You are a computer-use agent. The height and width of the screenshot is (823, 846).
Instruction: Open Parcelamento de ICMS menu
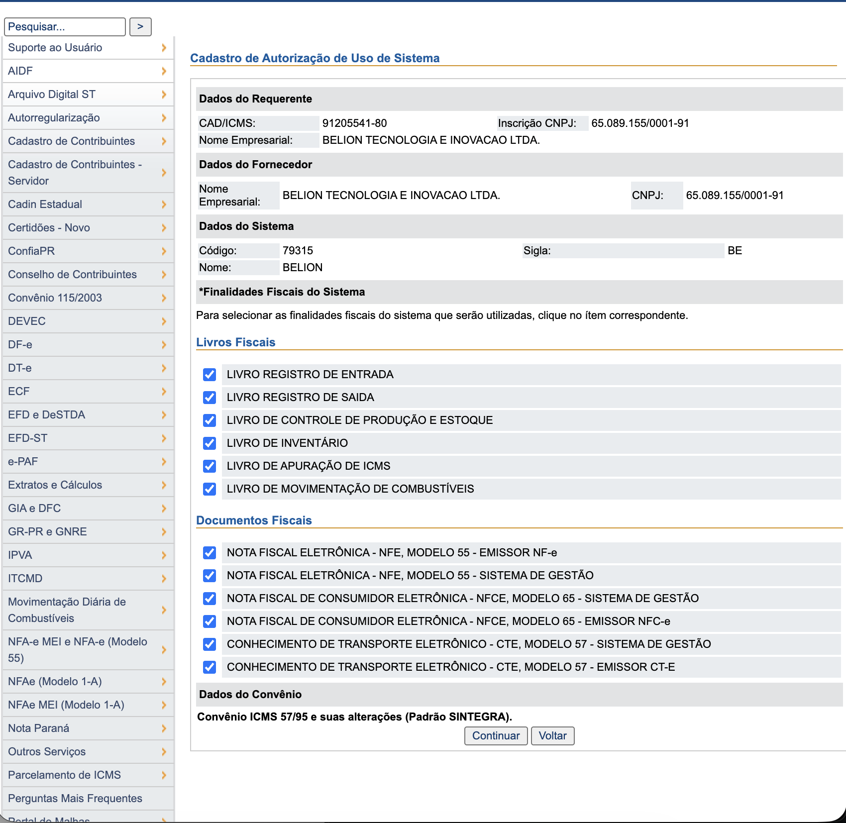click(x=88, y=775)
